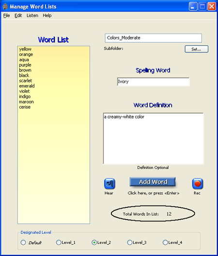
Task: Open the File menu
Action: (6, 16)
